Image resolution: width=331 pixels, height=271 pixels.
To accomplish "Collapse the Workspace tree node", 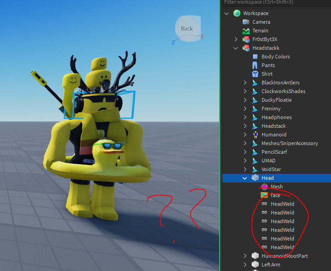I will click(226, 14).
